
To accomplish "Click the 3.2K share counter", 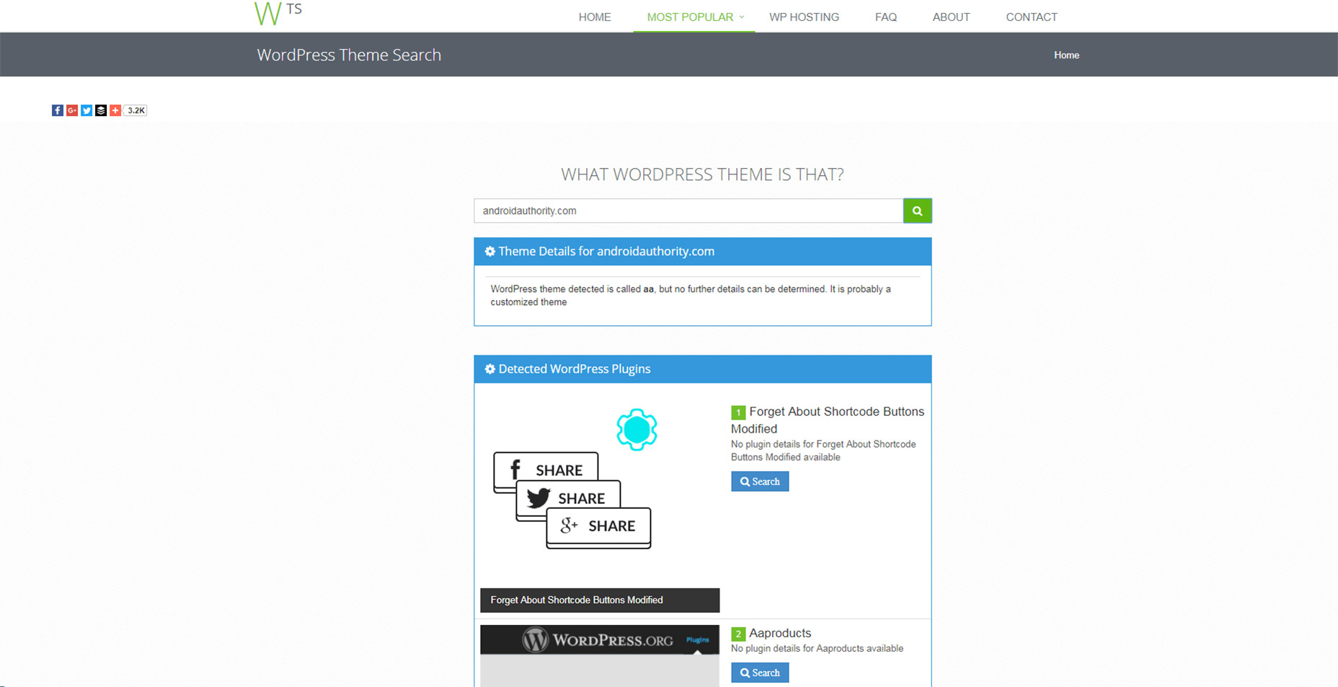I will click(136, 110).
